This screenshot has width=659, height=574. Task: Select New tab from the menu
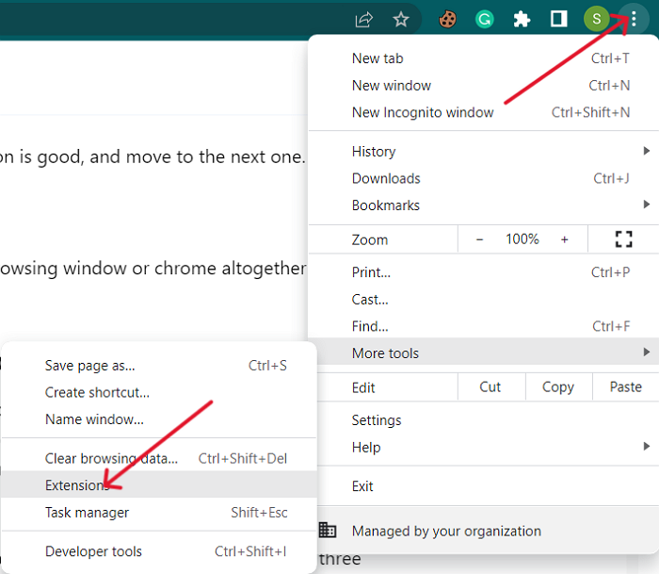(483, 58)
